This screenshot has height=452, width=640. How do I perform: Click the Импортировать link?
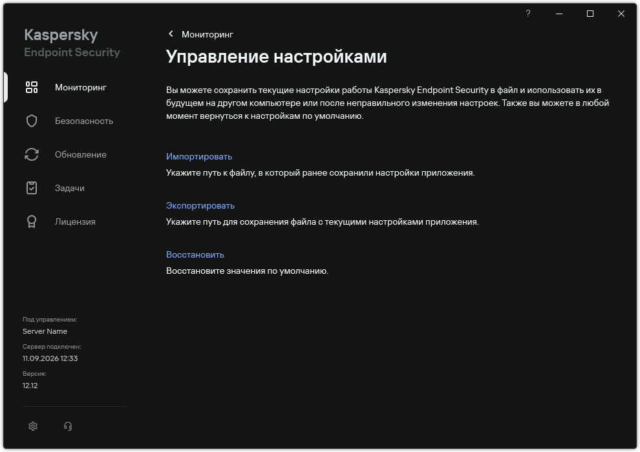(x=198, y=156)
